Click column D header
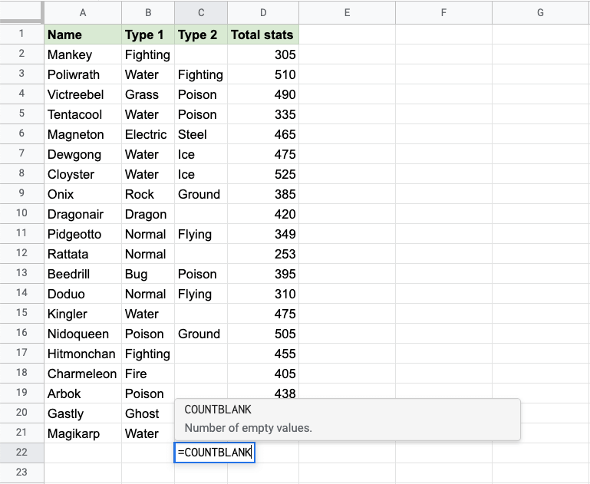 [263, 12]
